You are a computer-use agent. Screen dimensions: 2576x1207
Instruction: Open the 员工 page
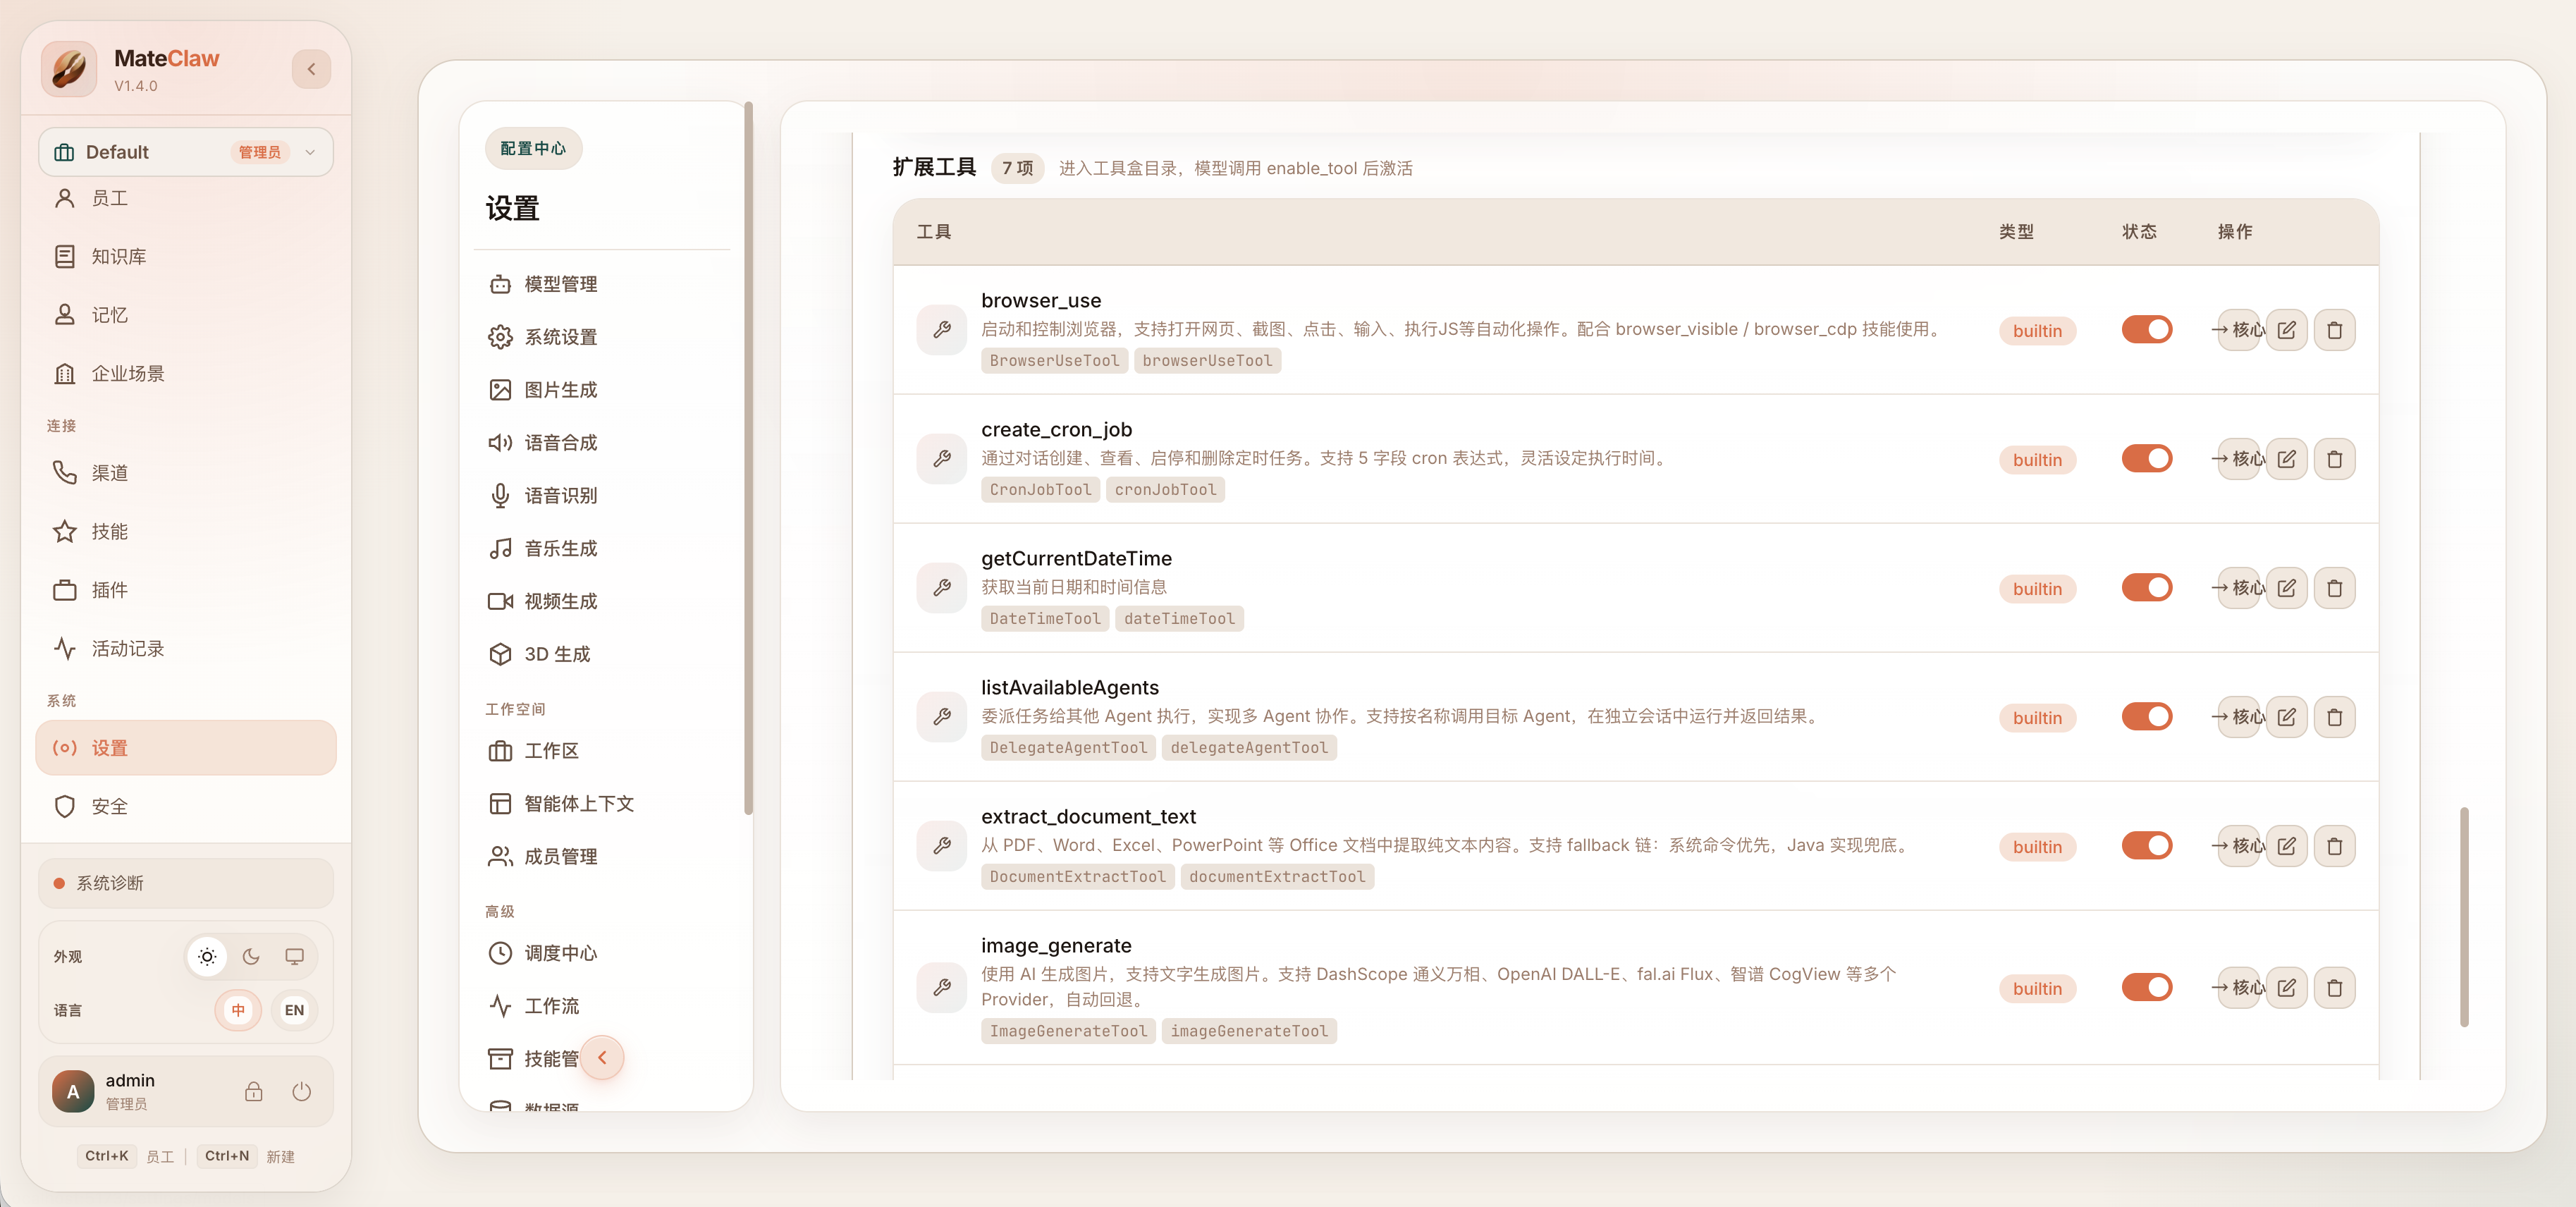tap(186, 198)
